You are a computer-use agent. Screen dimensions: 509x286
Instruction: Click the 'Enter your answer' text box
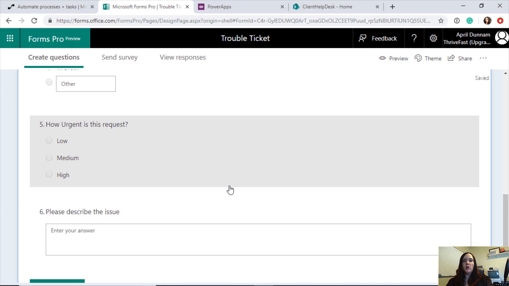pos(258,239)
